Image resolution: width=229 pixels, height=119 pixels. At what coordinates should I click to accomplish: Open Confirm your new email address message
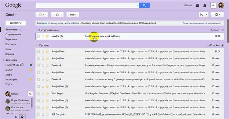(102, 36)
